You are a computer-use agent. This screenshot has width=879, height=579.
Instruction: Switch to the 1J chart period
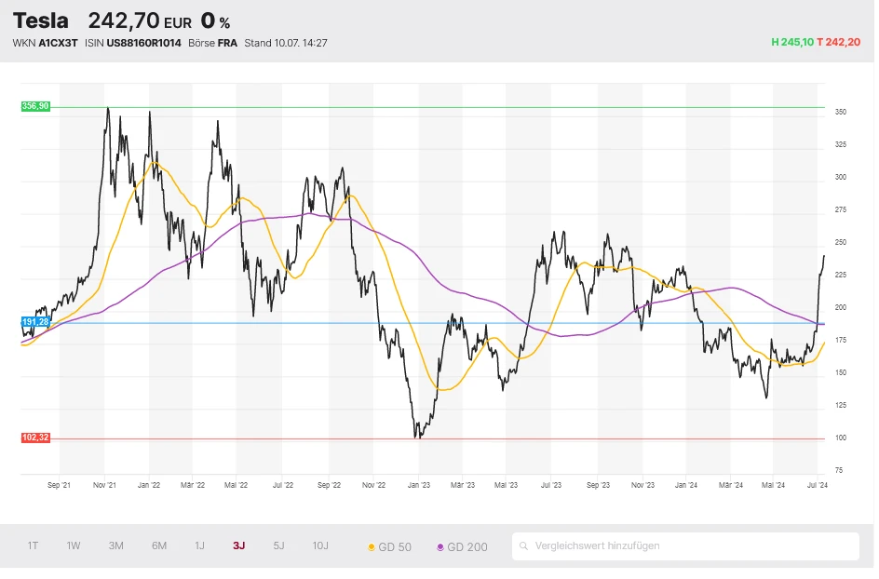199,546
